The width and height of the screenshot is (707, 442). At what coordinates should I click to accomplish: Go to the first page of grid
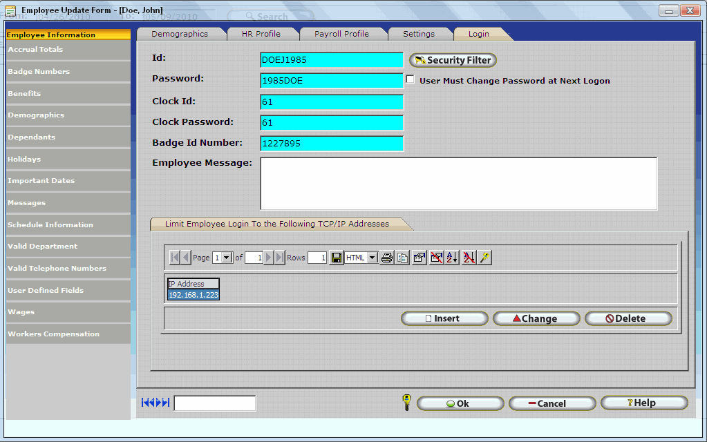pyautogui.click(x=175, y=258)
